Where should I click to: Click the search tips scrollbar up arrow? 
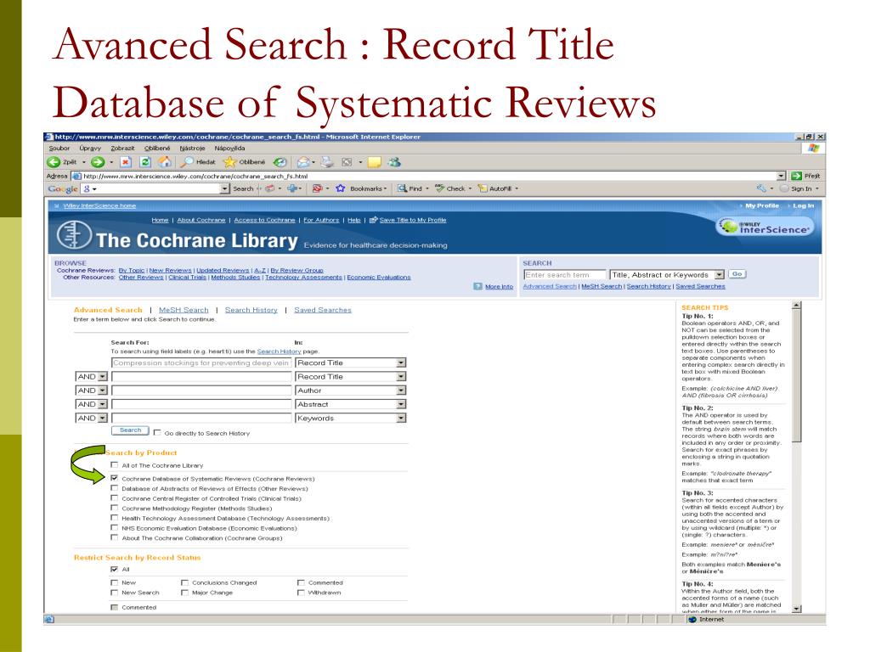click(797, 305)
